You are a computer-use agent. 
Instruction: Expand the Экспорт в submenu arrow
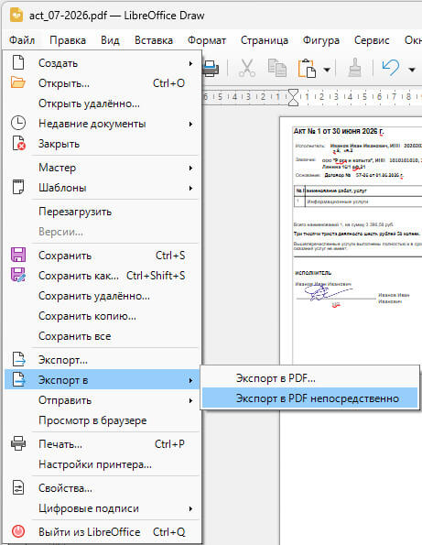[190, 380]
